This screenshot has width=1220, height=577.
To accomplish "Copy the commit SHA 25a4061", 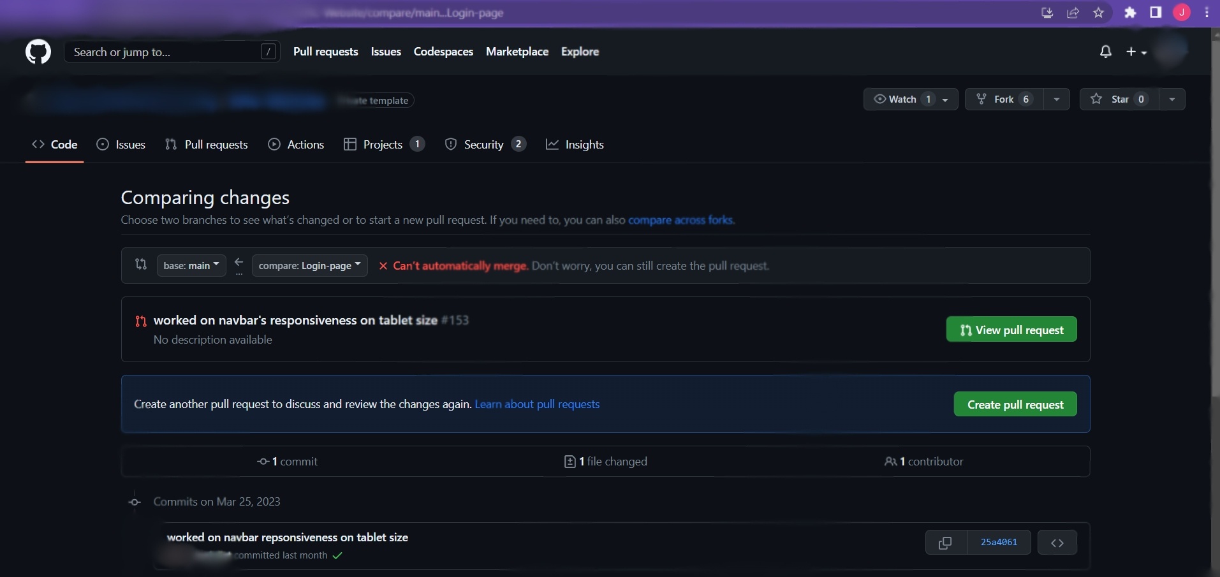I will coord(944,543).
